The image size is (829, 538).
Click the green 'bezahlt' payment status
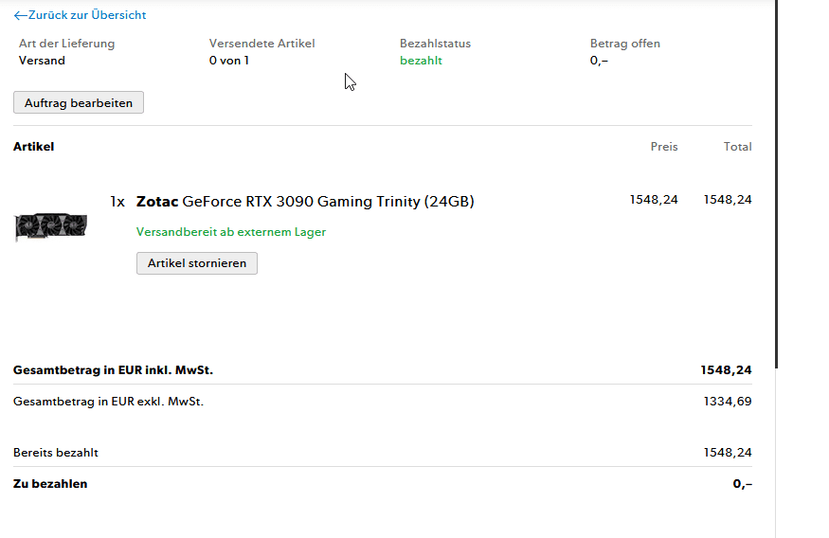(x=421, y=61)
